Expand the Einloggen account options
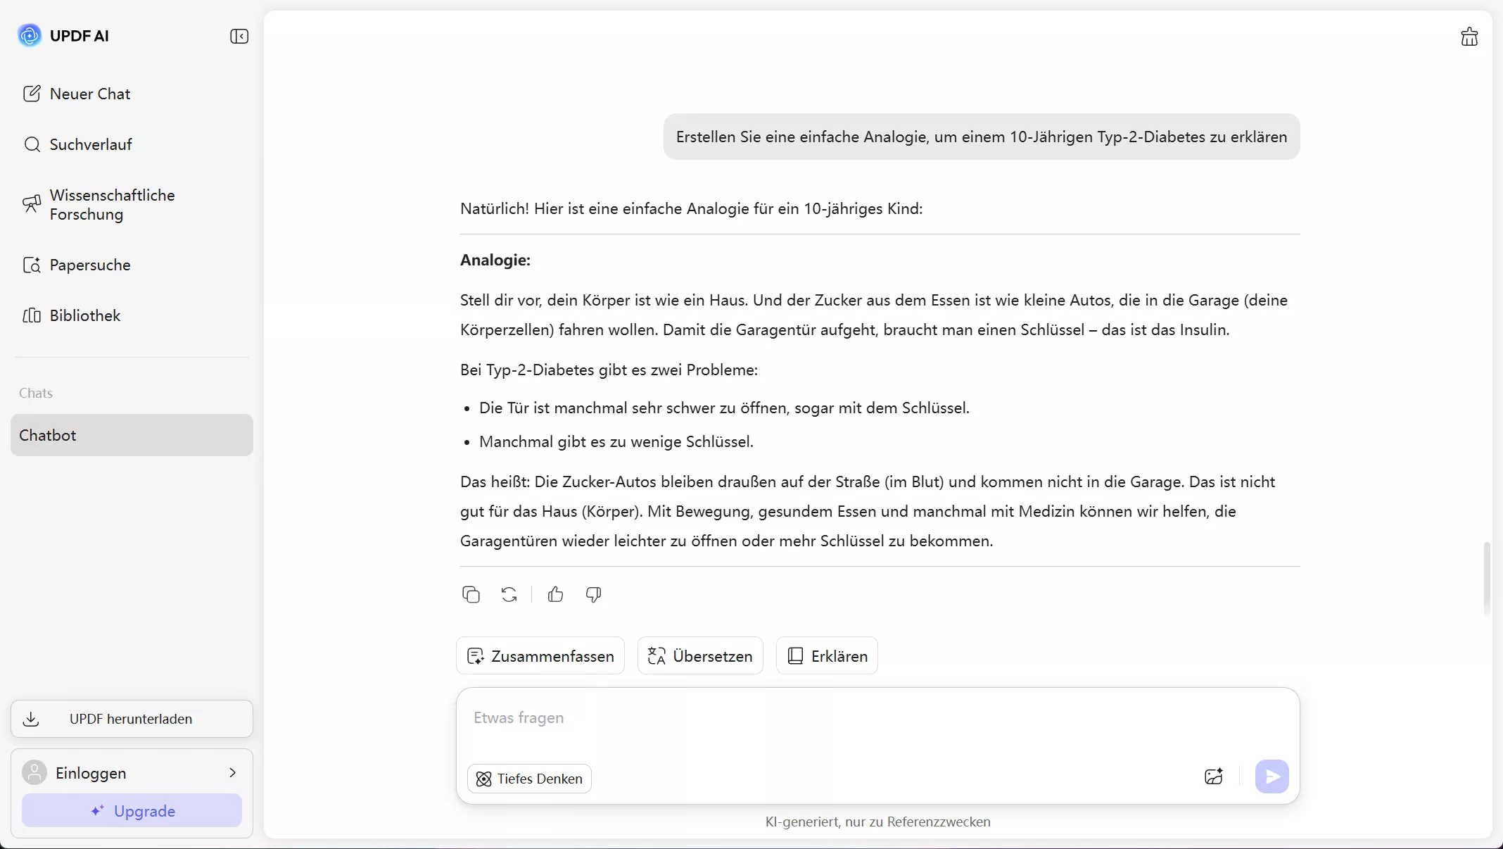The image size is (1503, 849). tap(232, 772)
